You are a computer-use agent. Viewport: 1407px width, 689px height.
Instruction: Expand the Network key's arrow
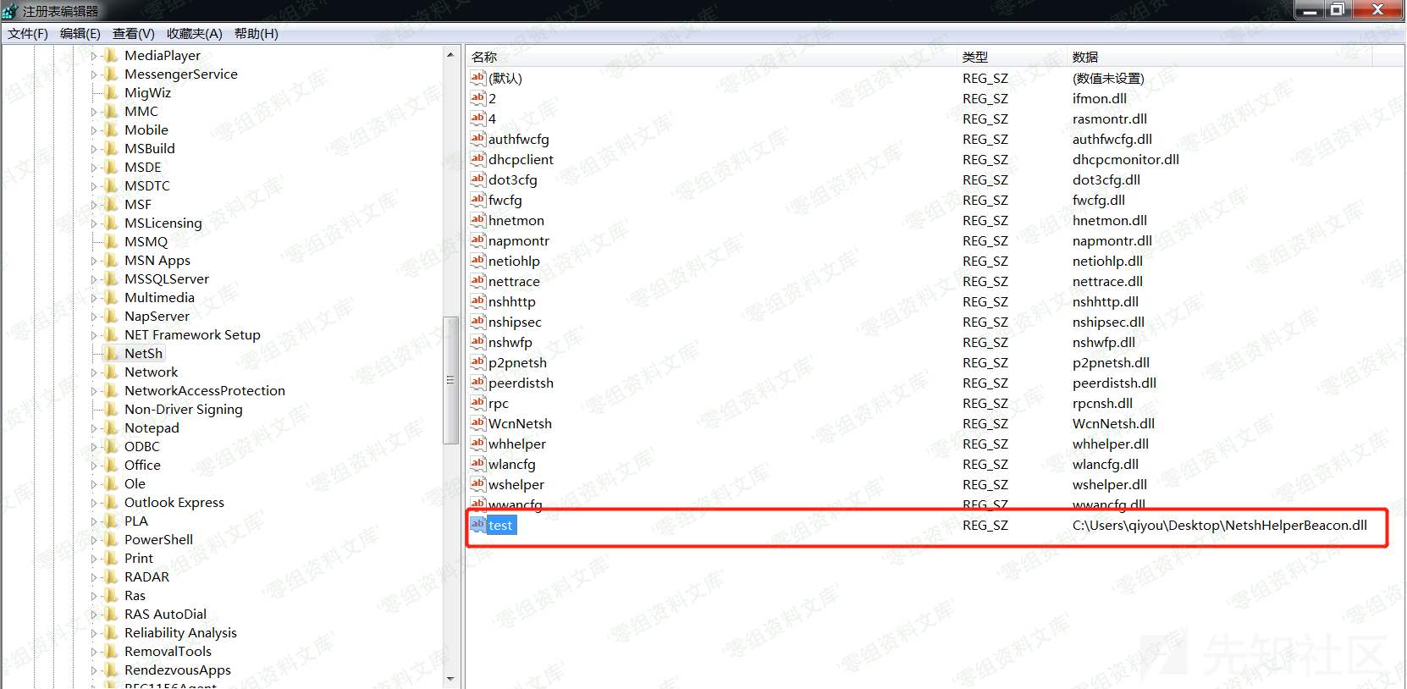94,372
